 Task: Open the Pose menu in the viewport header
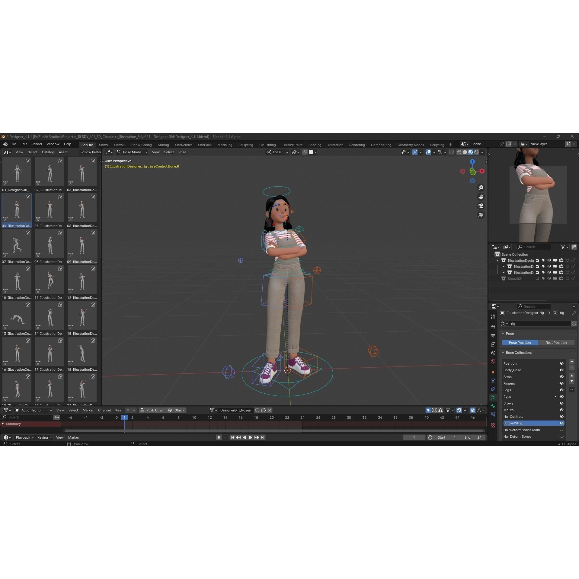(182, 152)
